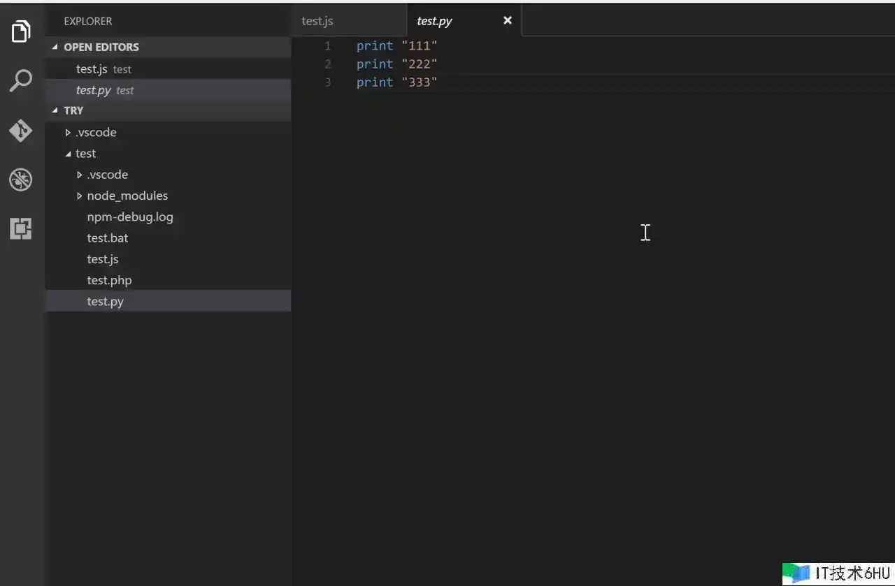Open the Search view icon
This screenshot has width=895, height=586.
click(x=21, y=81)
